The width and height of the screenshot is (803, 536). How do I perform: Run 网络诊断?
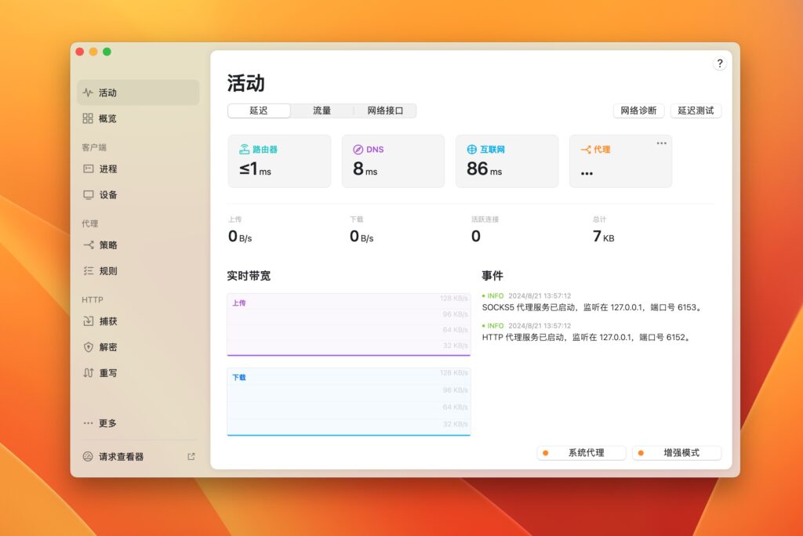point(638,110)
